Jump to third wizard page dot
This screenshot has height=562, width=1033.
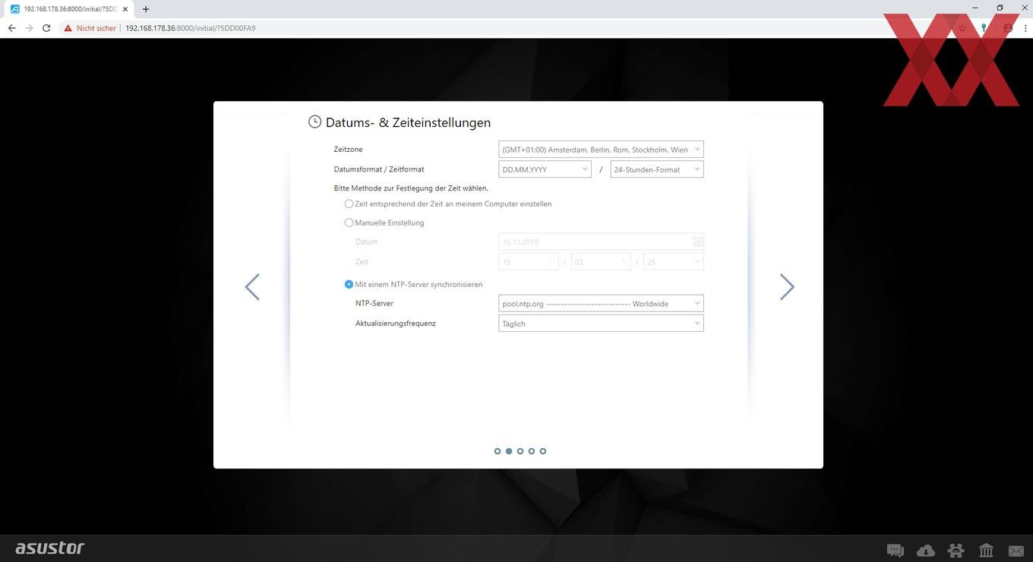coord(520,451)
